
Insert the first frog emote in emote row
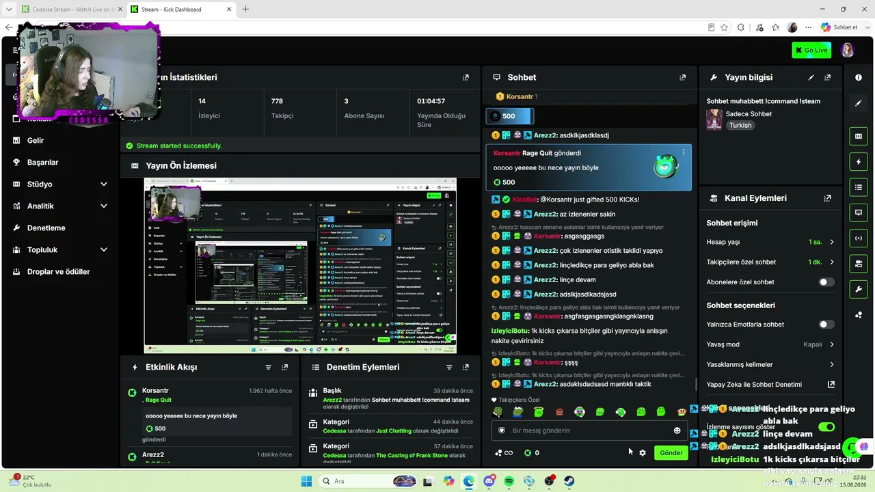(498, 412)
